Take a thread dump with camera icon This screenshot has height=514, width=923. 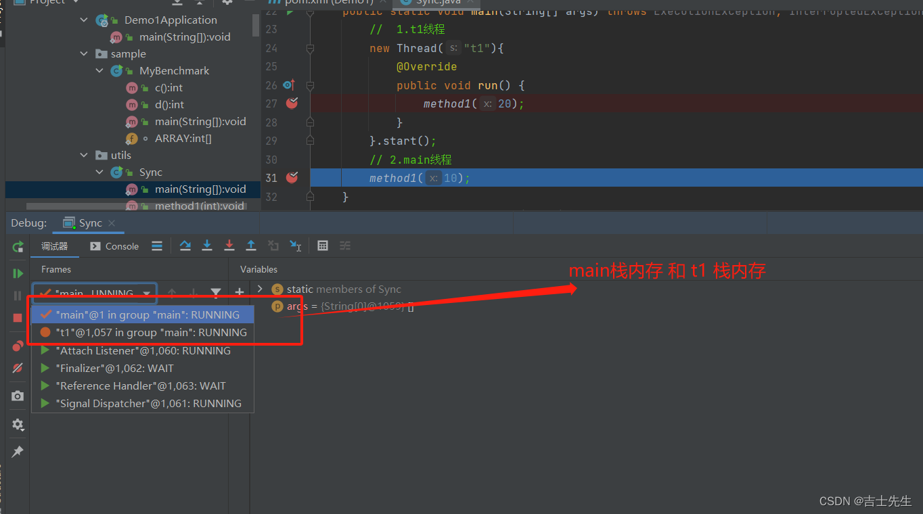click(18, 396)
